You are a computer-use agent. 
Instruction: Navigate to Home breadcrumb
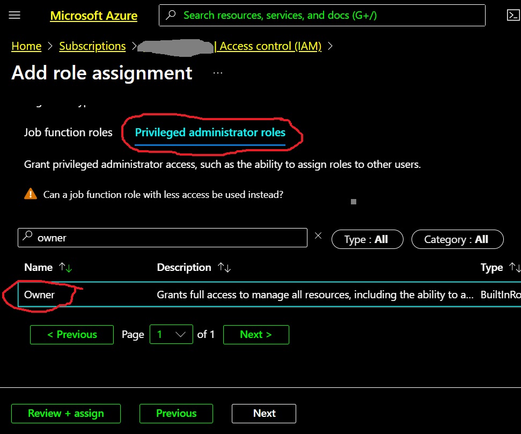[27, 46]
